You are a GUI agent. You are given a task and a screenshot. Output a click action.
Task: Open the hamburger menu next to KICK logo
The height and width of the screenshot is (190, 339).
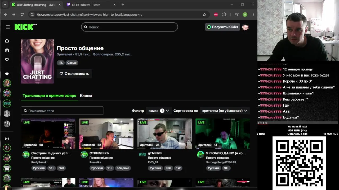[x=8, y=27]
